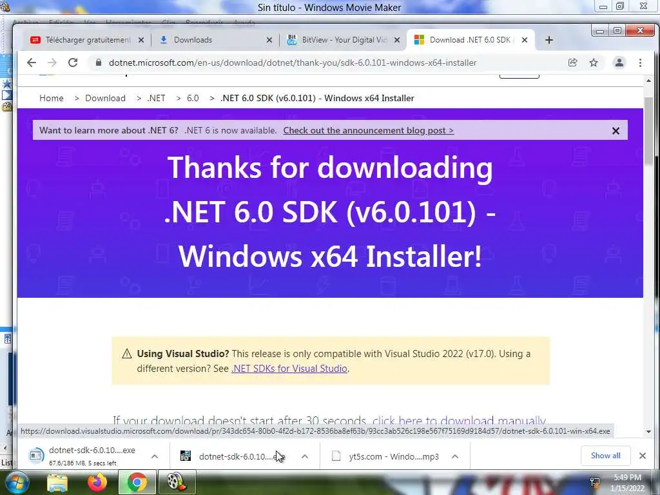Viewport: 660px width, 495px height.
Task: Open the announcement blog post link
Action: pyautogui.click(x=368, y=130)
